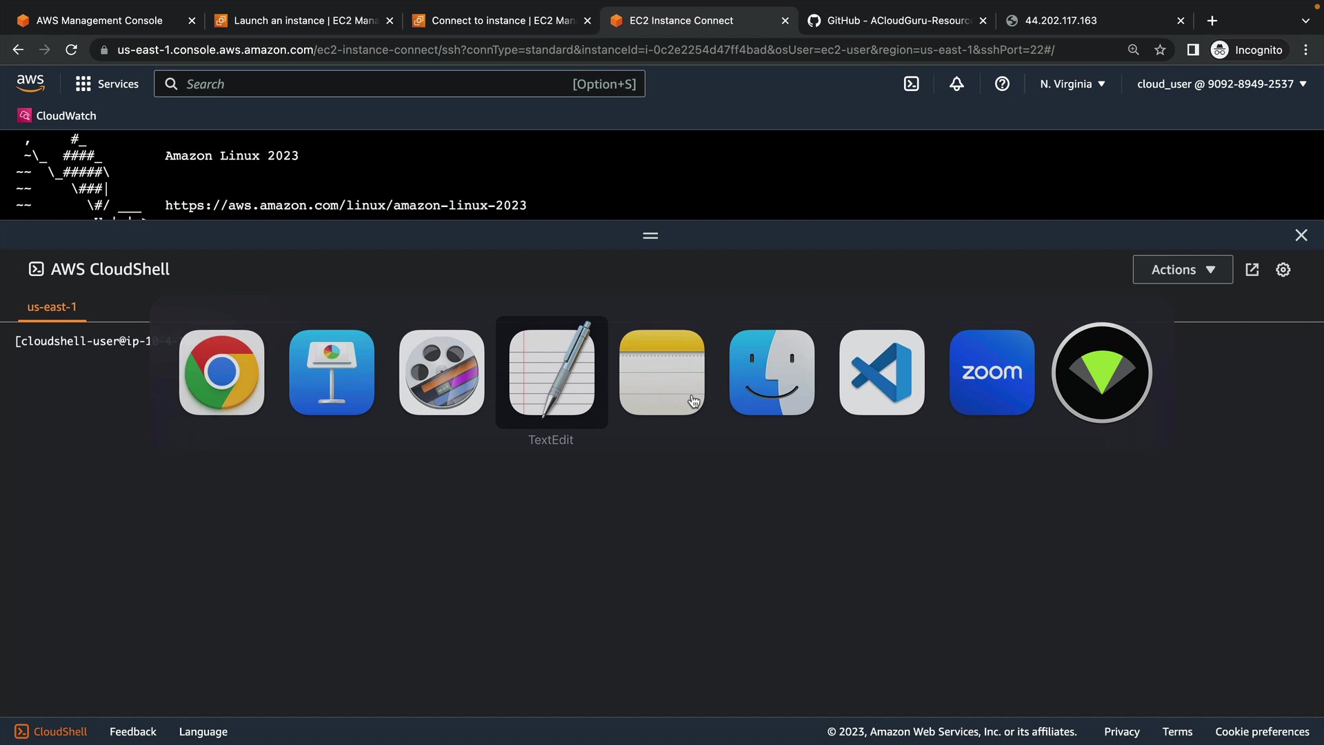Select the us-east-1 CloudShell tab

point(52,307)
